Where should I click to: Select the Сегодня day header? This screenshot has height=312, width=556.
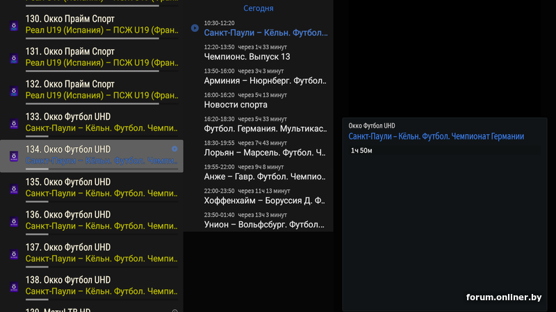click(x=258, y=8)
